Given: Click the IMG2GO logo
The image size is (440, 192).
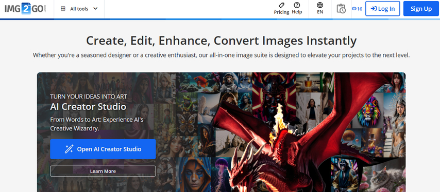Looking at the screenshot, I should point(25,9).
